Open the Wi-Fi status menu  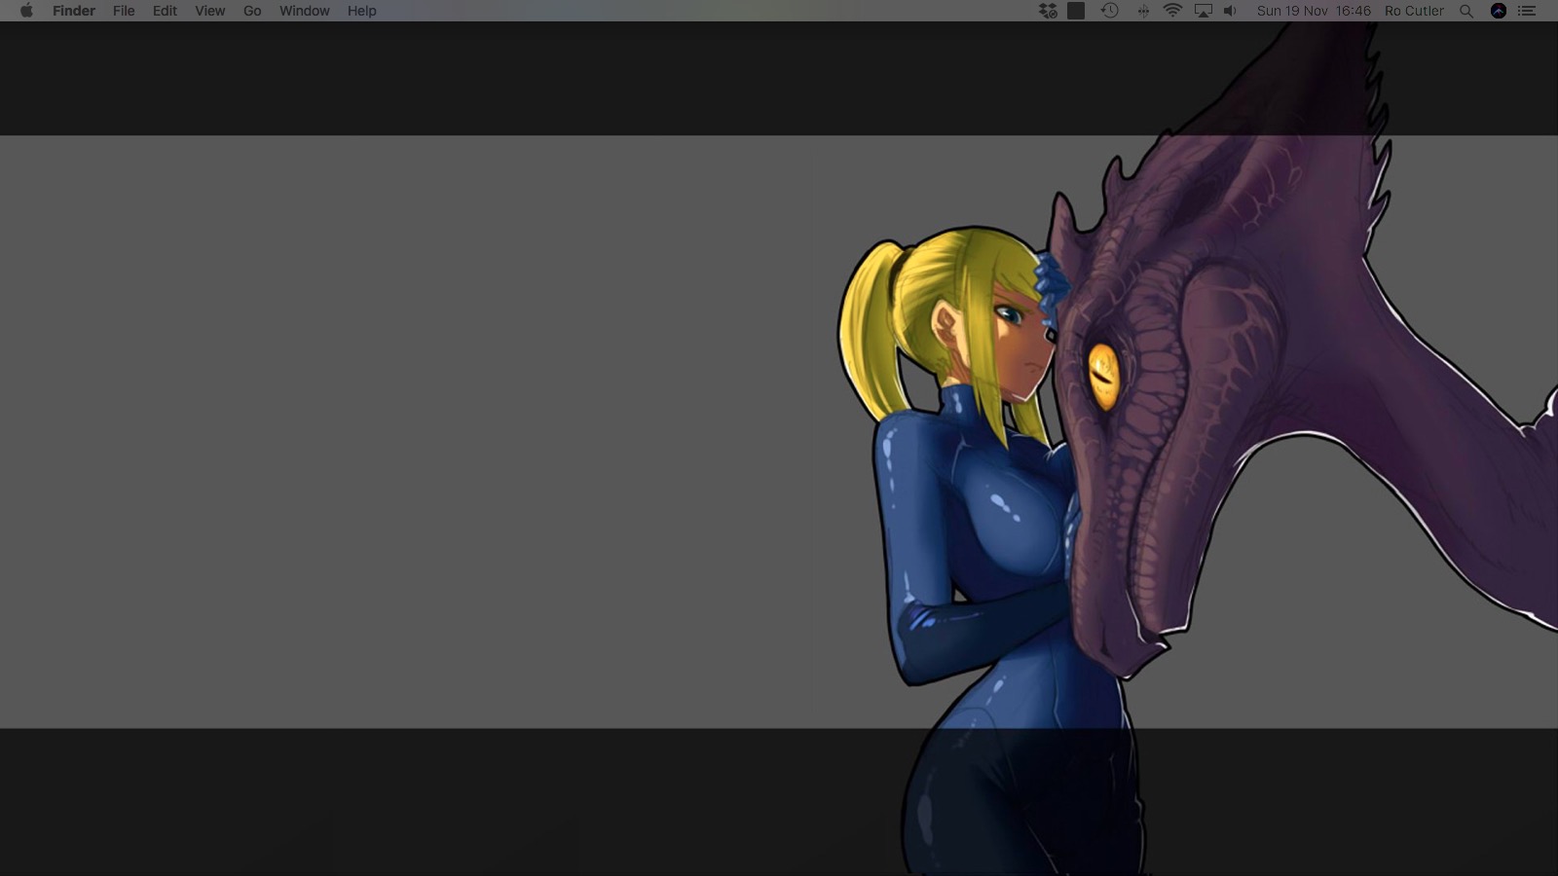coord(1172,11)
